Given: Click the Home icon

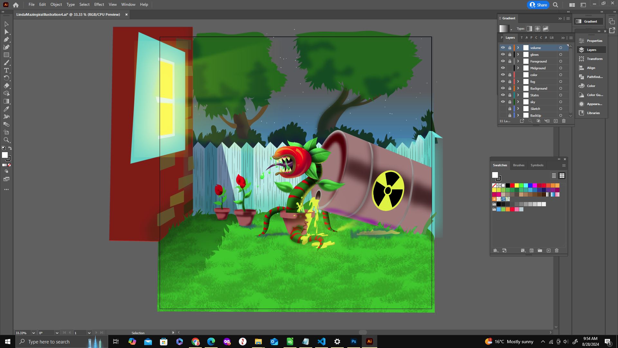Looking at the screenshot, I should pos(16,5).
